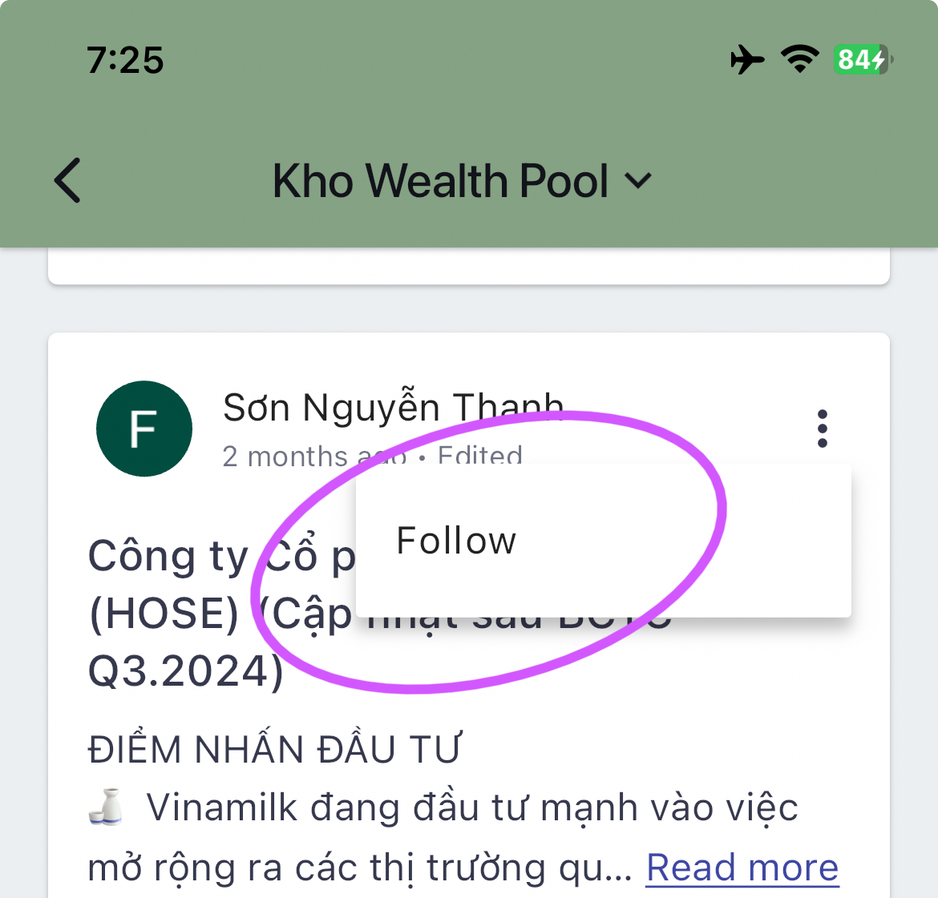
Task: Tap the Q3.2024 line of the title
Action: pyautogui.click(x=185, y=670)
